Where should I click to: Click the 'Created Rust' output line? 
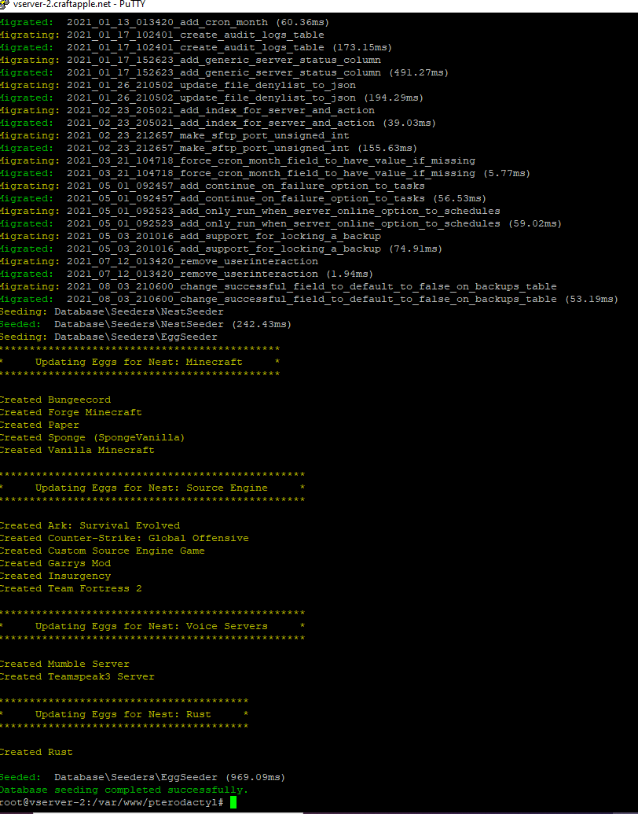pyautogui.click(x=36, y=752)
